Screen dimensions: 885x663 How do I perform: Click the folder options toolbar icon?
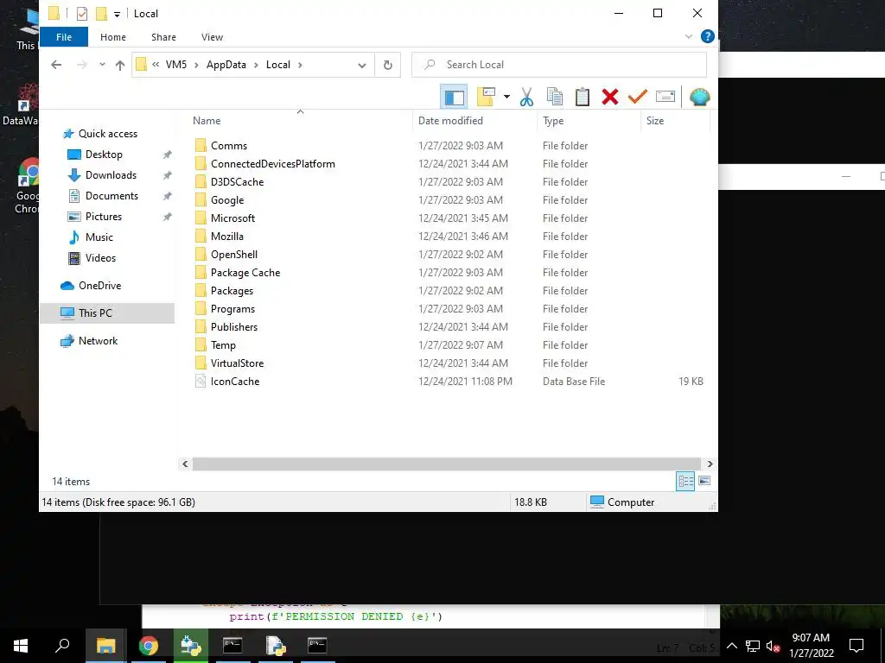[486, 97]
